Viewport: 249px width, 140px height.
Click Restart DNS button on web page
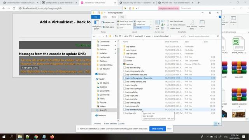(30, 68)
